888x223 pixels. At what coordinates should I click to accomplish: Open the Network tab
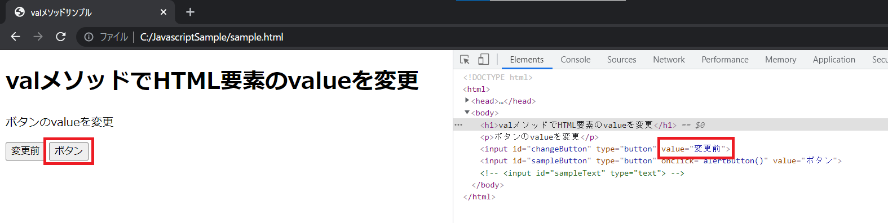(669, 60)
